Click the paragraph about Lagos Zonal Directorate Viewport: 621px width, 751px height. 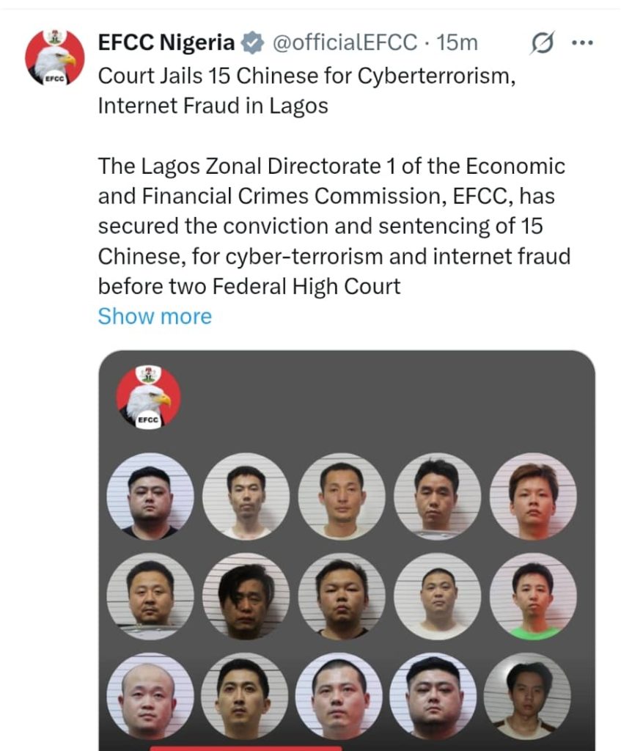[334, 226]
